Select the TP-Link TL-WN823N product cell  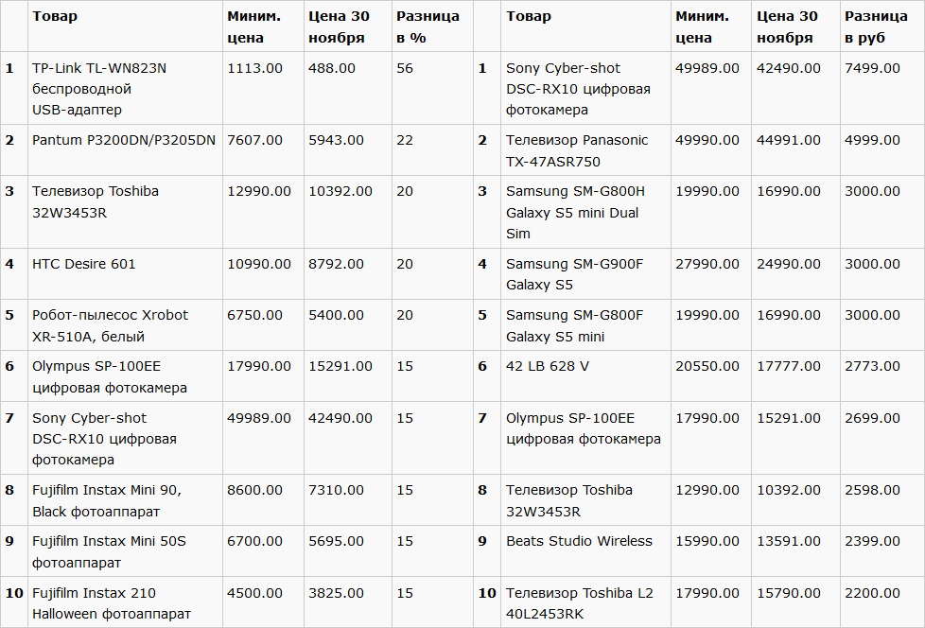pos(99,89)
